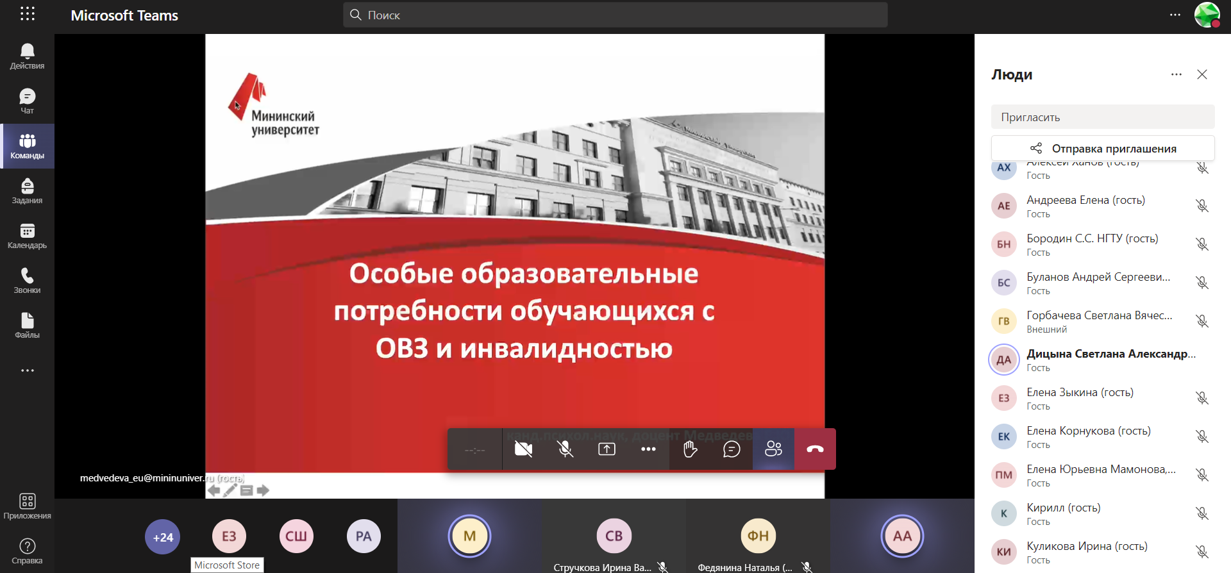Viewport: 1231px width, 573px height.
Task: Click the Microsoft Teams title
Action: click(124, 15)
